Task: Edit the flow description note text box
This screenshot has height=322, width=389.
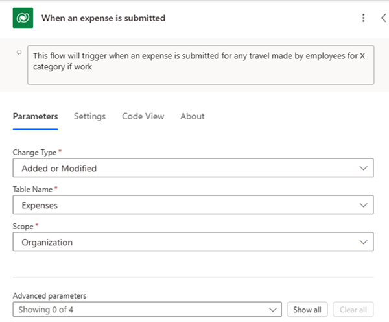Action: pyautogui.click(x=201, y=65)
